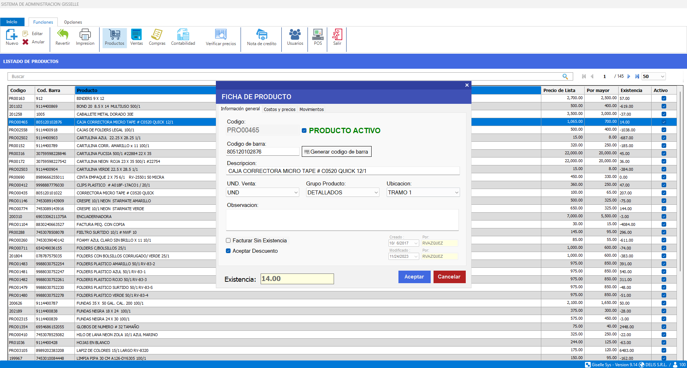Uncheck Aceptar Descuento checkbox

click(228, 251)
